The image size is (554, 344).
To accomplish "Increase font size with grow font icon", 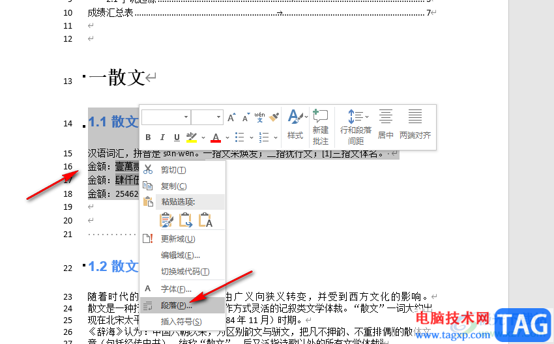I will (x=231, y=117).
